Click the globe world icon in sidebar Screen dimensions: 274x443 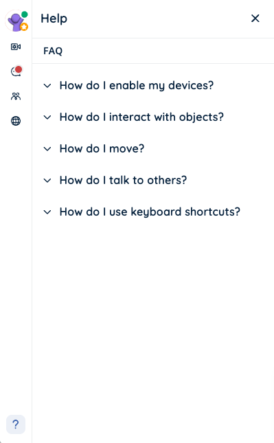click(16, 121)
